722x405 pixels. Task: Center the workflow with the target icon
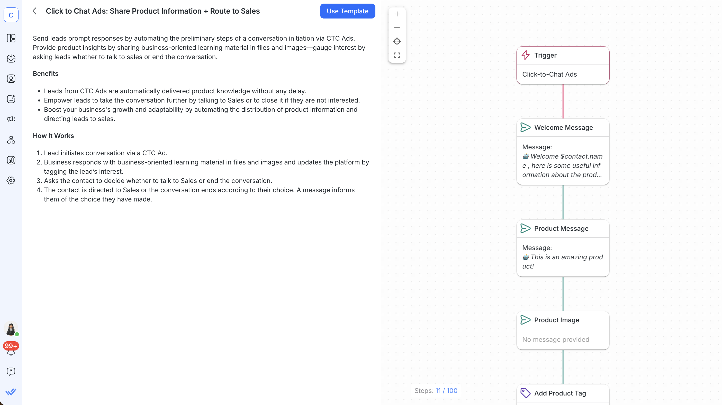pos(396,41)
